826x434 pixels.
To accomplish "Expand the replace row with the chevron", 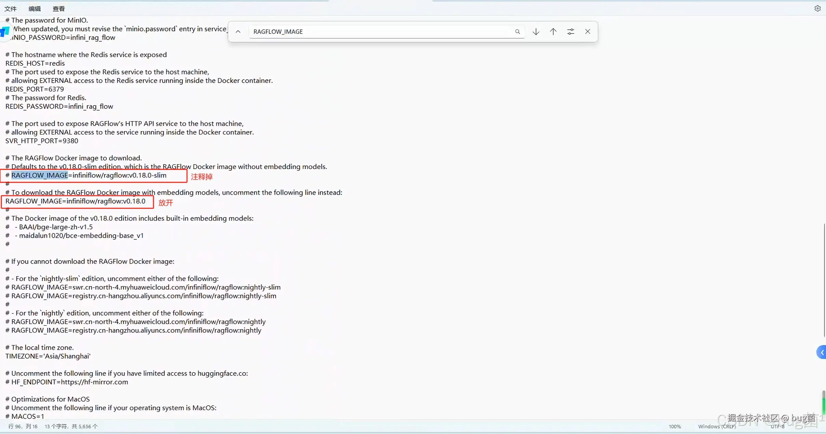I will pos(238,31).
